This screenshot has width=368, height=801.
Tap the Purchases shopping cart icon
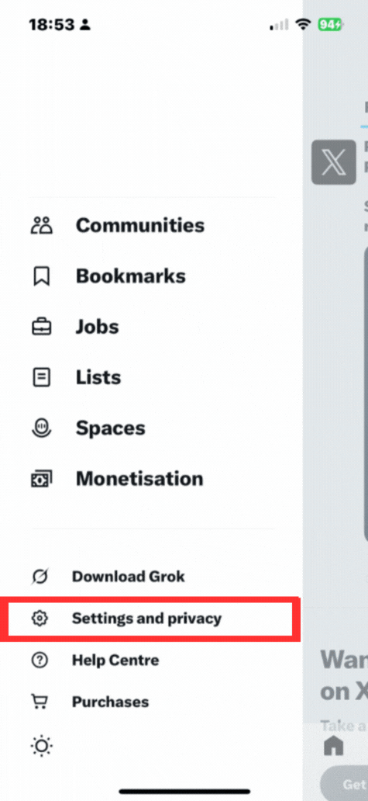tap(40, 702)
